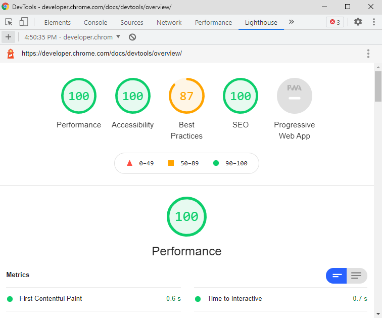Switch metrics to expanded description view

tap(357, 276)
